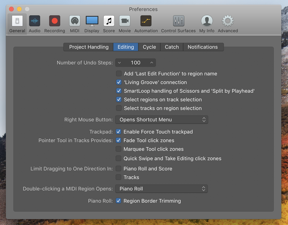Select the Score preferences icon
Image resolution: width=288 pixels, height=225 pixels.
109,21
